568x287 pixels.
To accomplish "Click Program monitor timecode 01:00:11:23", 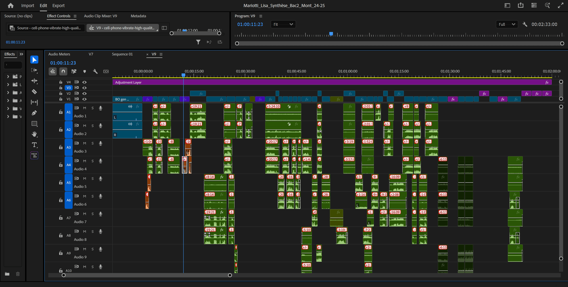I will [x=250, y=24].
